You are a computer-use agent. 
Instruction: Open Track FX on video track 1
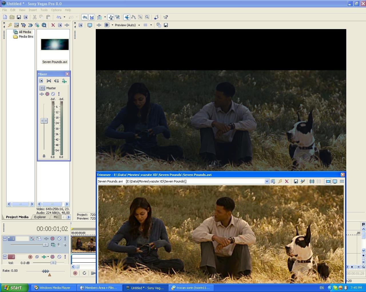52,238
